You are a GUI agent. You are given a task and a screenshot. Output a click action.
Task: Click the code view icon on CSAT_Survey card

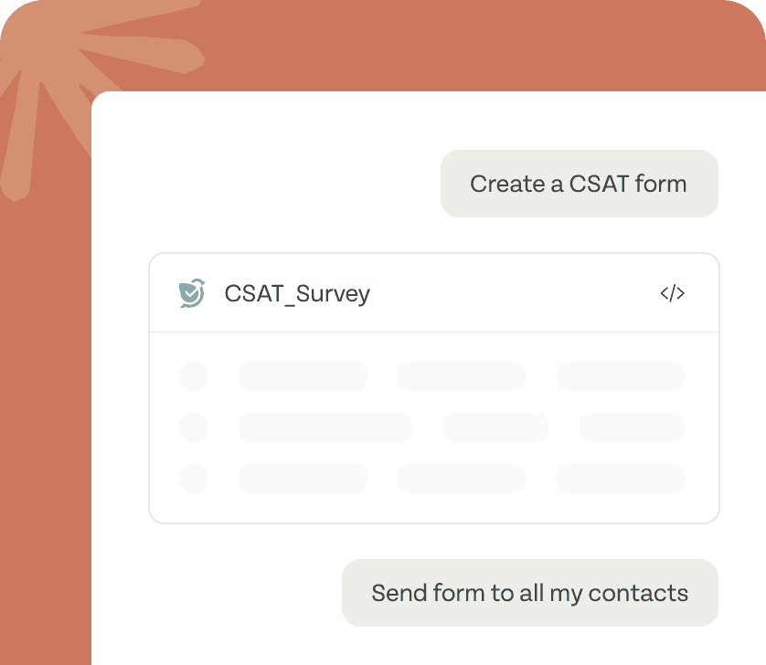[672, 293]
